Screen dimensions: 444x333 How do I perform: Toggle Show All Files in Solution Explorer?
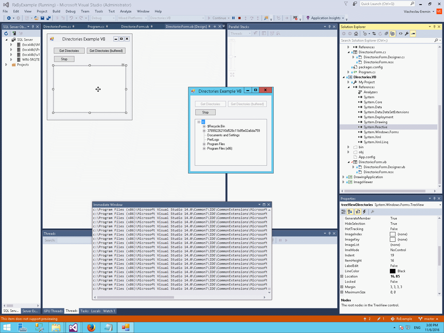coord(392,34)
